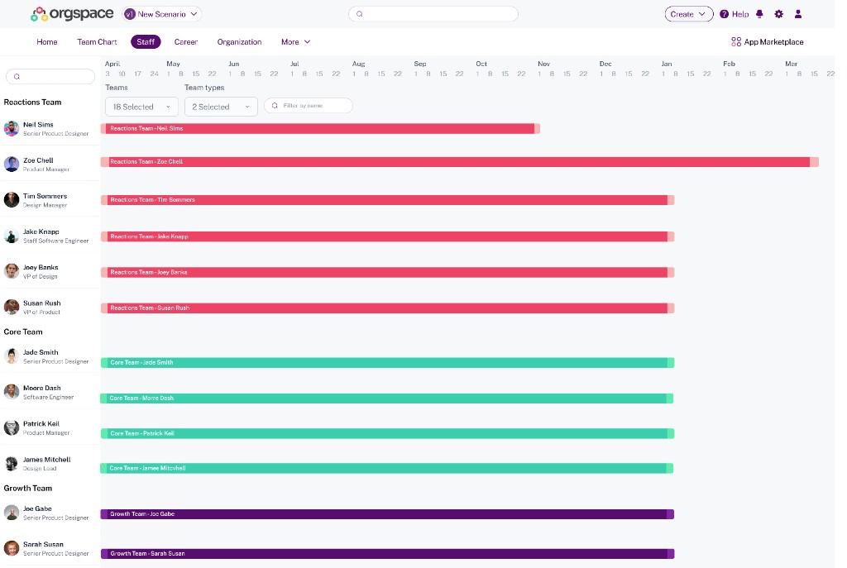Click the Help link

pos(740,14)
